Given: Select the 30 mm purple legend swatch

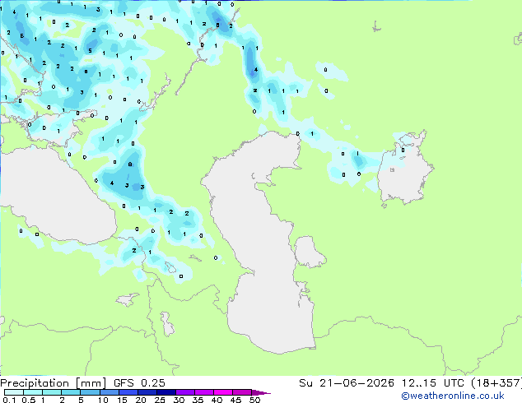Looking at the screenshot, I should 185,392.
